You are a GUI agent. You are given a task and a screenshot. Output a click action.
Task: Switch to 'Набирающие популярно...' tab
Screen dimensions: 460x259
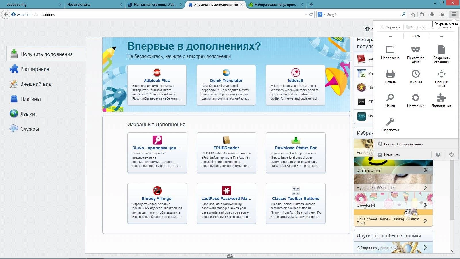pyautogui.click(x=275, y=4)
